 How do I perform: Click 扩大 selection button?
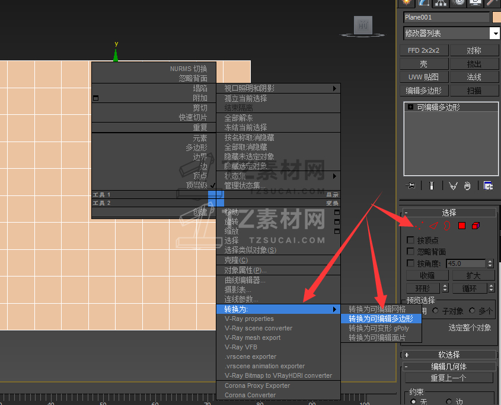(x=474, y=275)
